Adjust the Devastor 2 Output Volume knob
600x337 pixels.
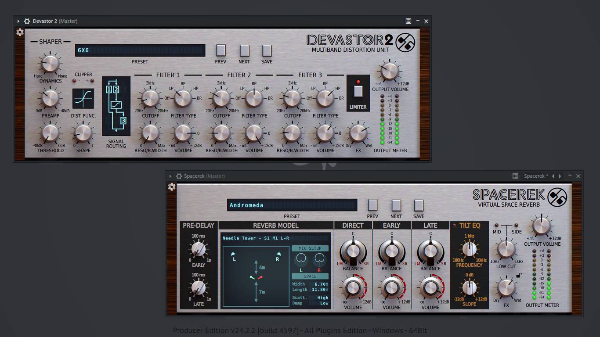click(389, 71)
